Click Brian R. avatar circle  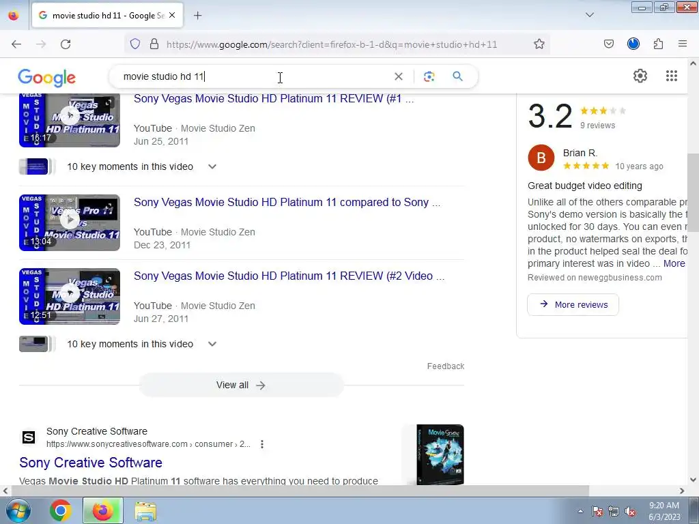point(541,158)
